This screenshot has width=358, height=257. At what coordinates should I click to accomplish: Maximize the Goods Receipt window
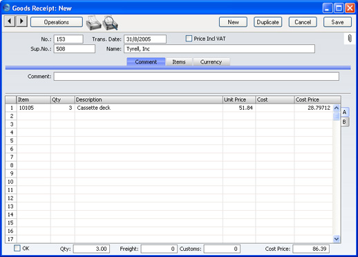[x=339, y=8]
